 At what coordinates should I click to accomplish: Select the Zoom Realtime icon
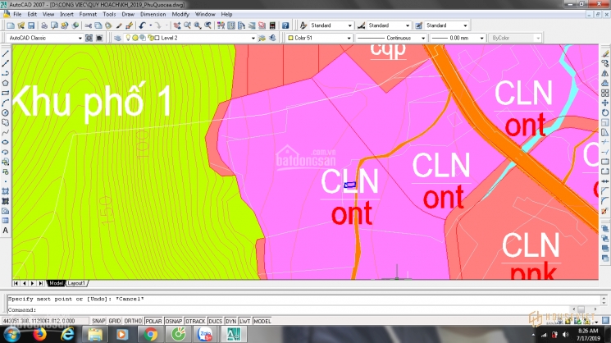188,25
